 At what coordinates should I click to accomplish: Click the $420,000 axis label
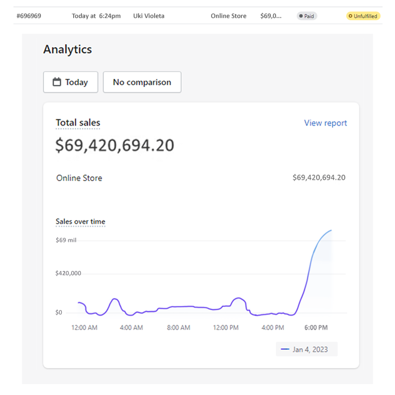pyautogui.click(x=69, y=274)
